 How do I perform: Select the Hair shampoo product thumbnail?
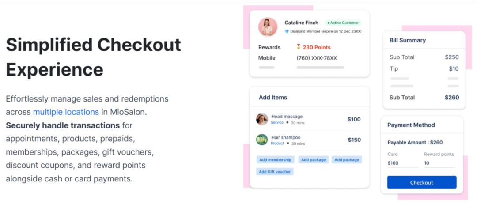tap(262, 140)
